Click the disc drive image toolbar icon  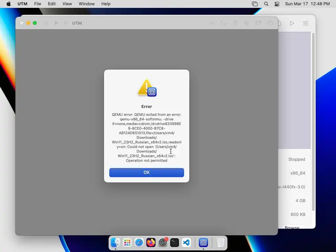tap(246, 23)
